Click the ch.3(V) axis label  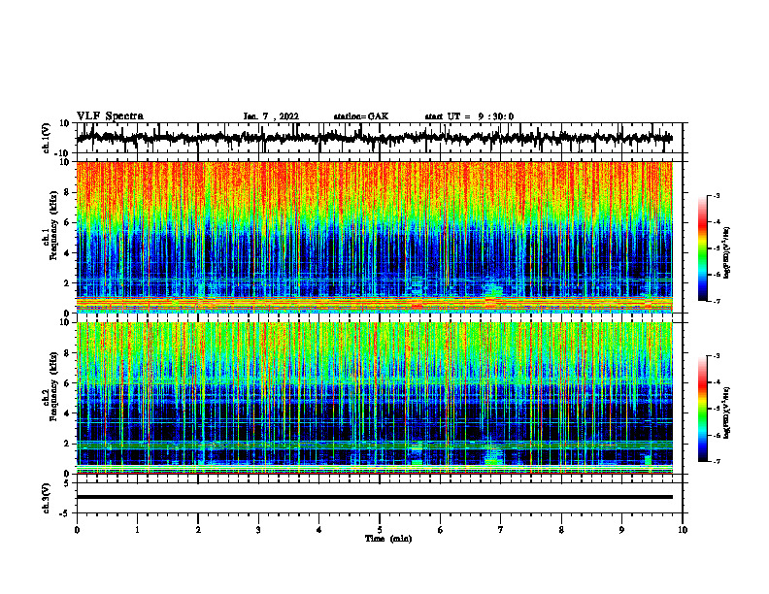(x=47, y=499)
